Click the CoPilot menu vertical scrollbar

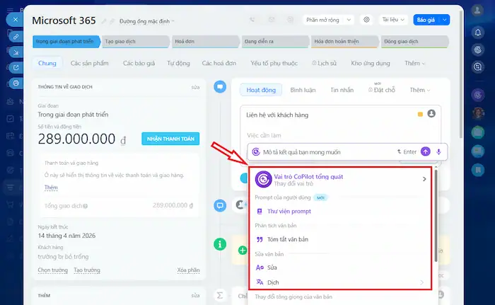click(x=436, y=216)
